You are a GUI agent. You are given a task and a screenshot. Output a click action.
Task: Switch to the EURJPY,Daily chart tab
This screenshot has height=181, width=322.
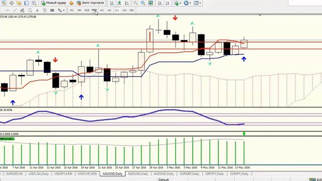click(239, 173)
